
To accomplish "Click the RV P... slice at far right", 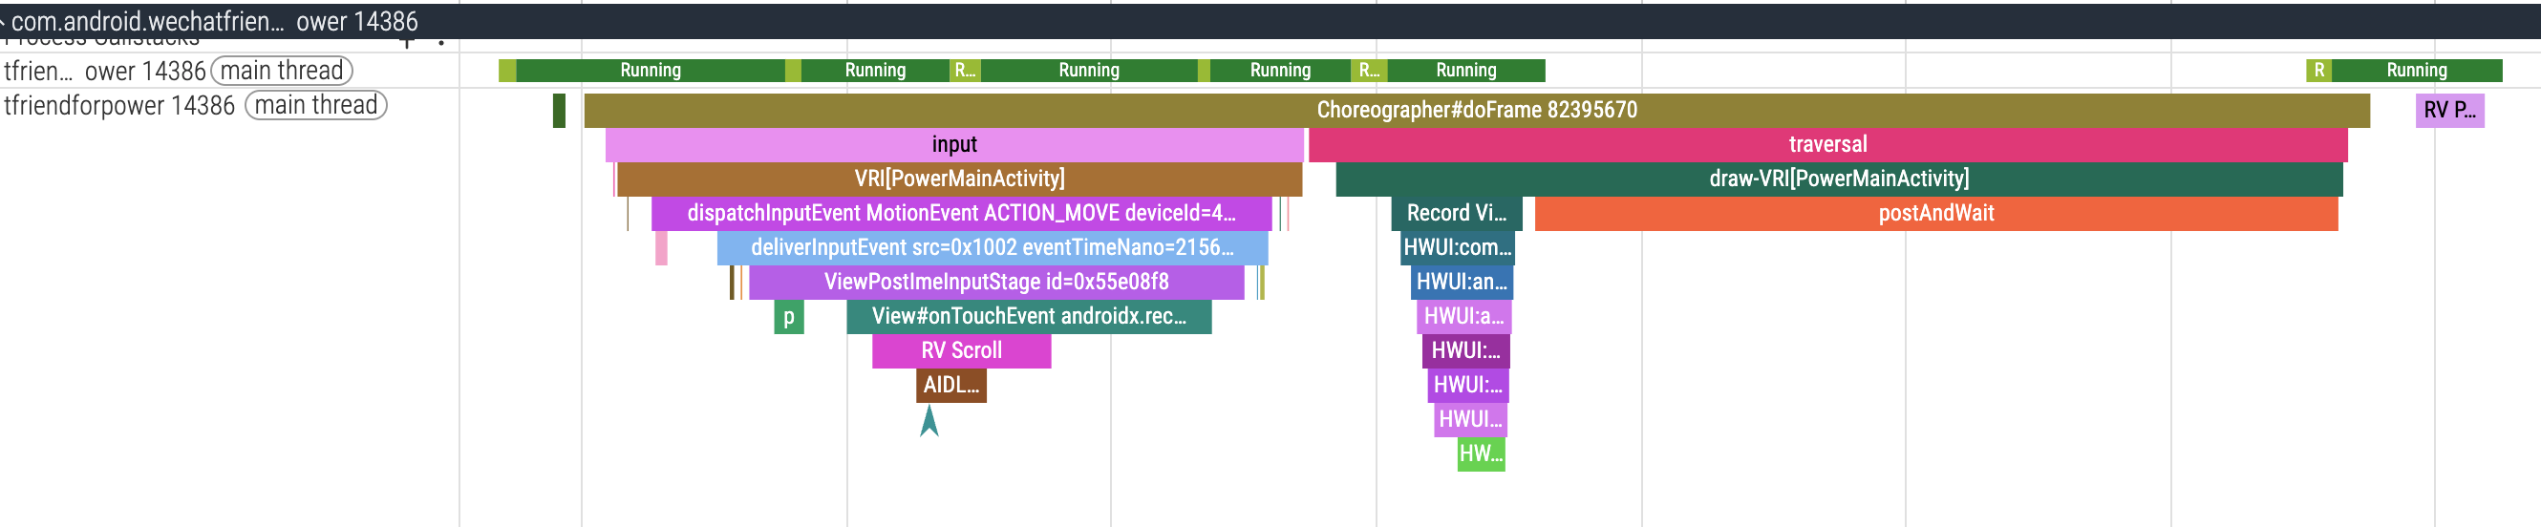I will (x=2448, y=111).
